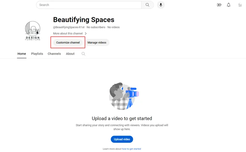Click the Design Furniture channel logo
This screenshot has height=152, width=246.
click(33, 31)
